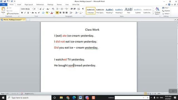Switch to the Review ribbon tab
Viewport: 178px width, 100px height.
point(59,5)
